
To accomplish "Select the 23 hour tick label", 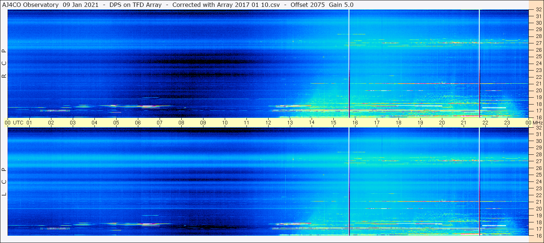I will click(507, 123).
